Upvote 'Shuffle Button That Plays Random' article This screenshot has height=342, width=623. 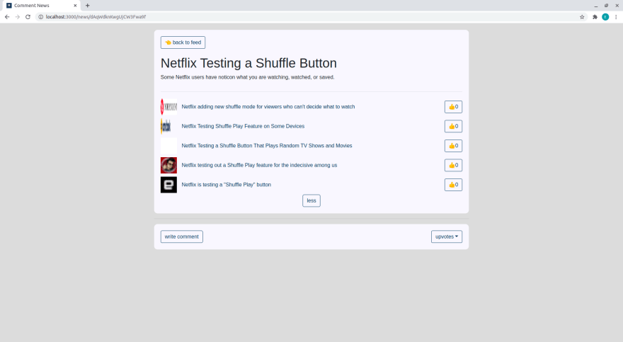[453, 146]
